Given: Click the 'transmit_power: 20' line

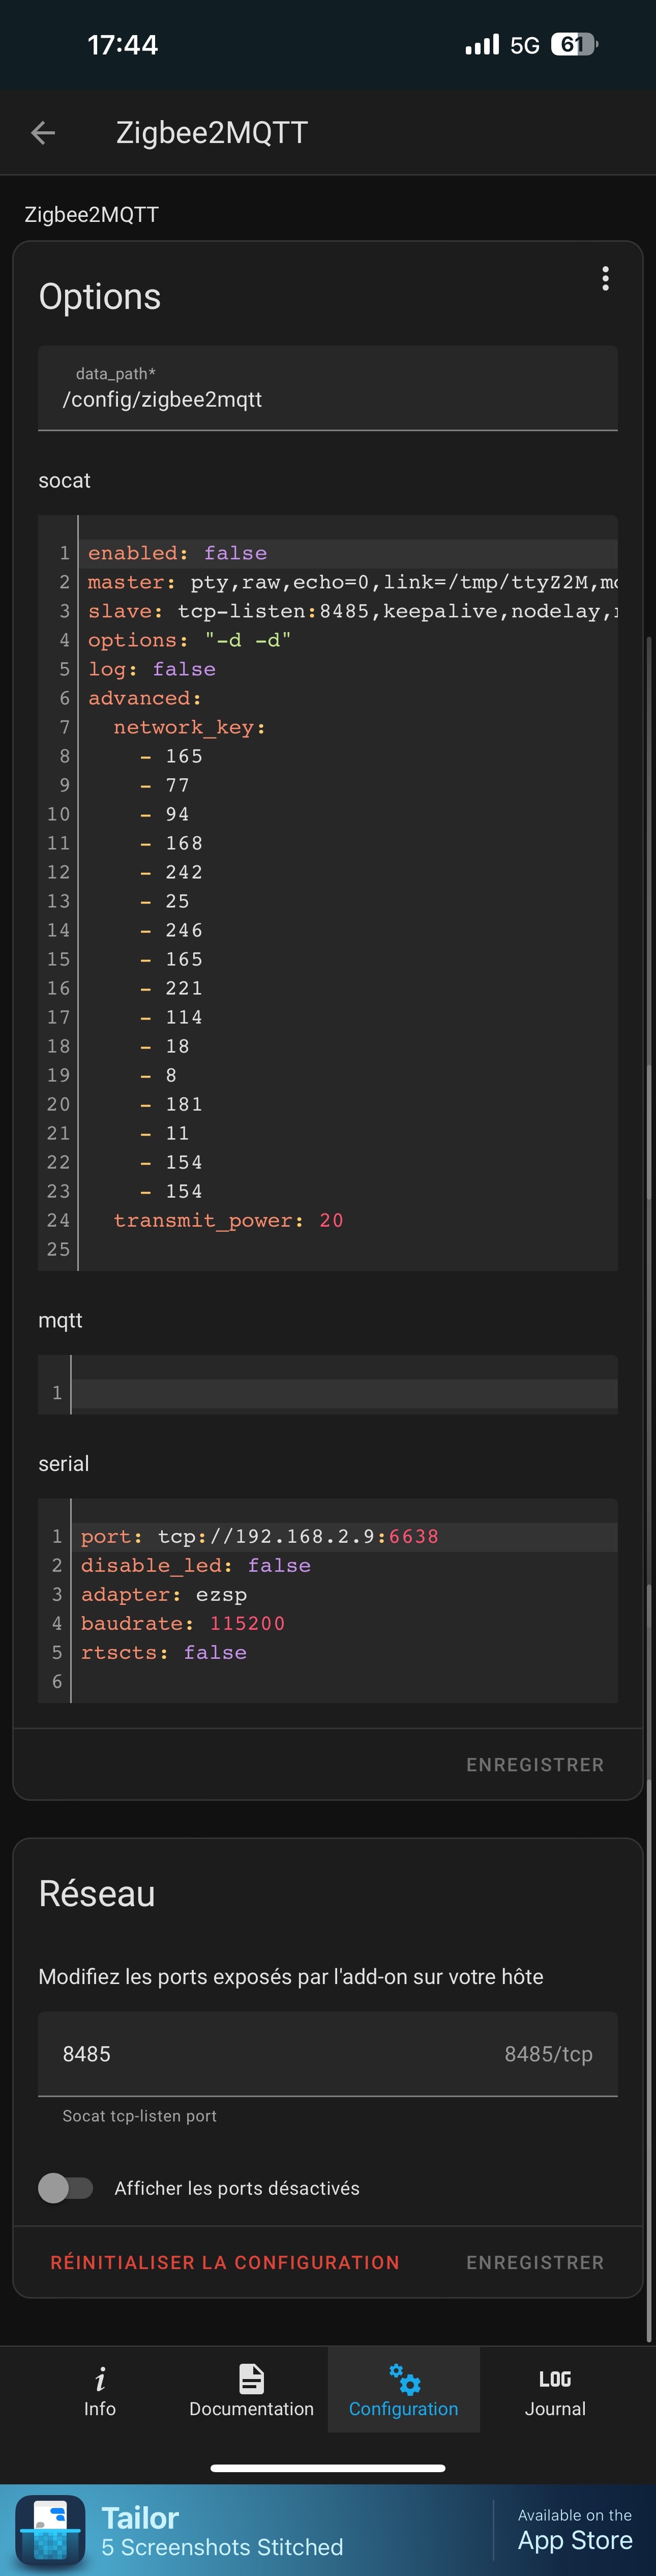Looking at the screenshot, I should pyautogui.click(x=228, y=1220).
